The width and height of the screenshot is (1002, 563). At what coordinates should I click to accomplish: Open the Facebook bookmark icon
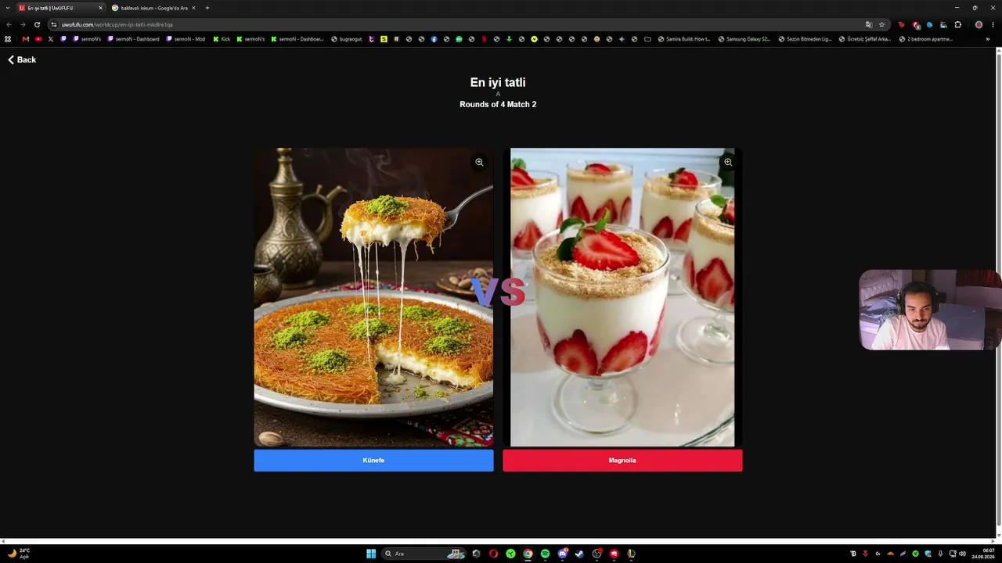(x=434, y=39)
